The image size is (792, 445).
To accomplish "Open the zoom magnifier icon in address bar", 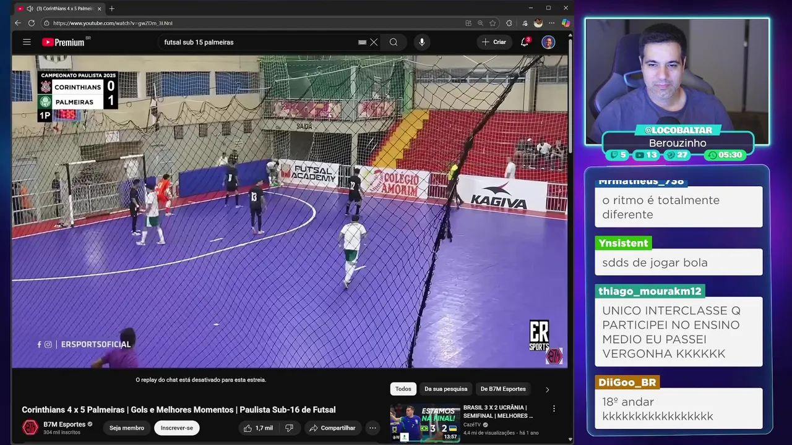I will [x=480, y=23].
